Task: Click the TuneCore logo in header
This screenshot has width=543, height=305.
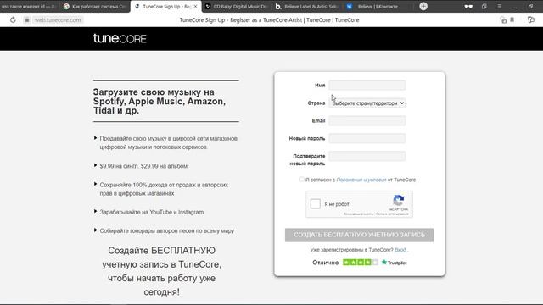Action: 120,38
